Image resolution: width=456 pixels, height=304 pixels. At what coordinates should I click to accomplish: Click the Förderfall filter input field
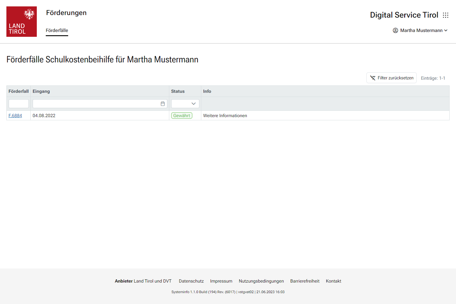pyautogui.click(x=19, y=104)
